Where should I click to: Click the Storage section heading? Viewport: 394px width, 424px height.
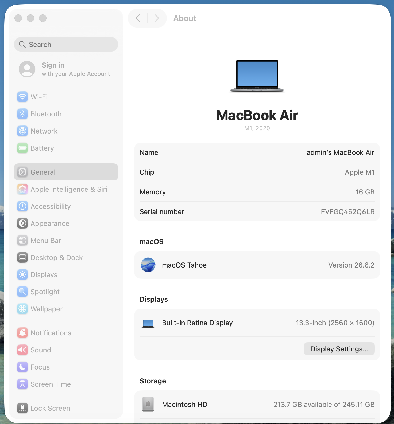coord(153,381)
